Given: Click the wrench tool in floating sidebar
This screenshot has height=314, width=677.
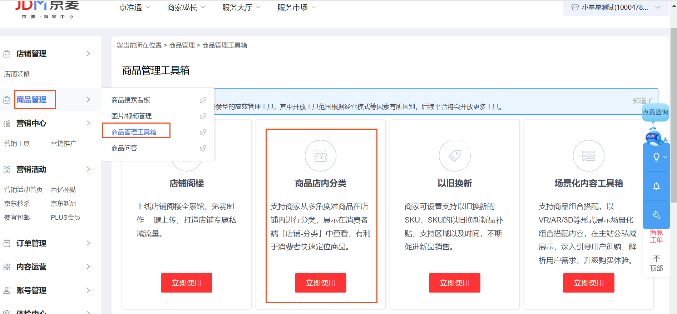Looking at the screenshot, I should [656, 215].
